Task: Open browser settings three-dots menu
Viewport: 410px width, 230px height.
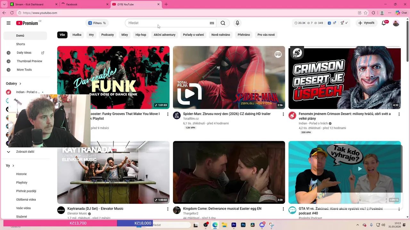Action: [390, 13]
